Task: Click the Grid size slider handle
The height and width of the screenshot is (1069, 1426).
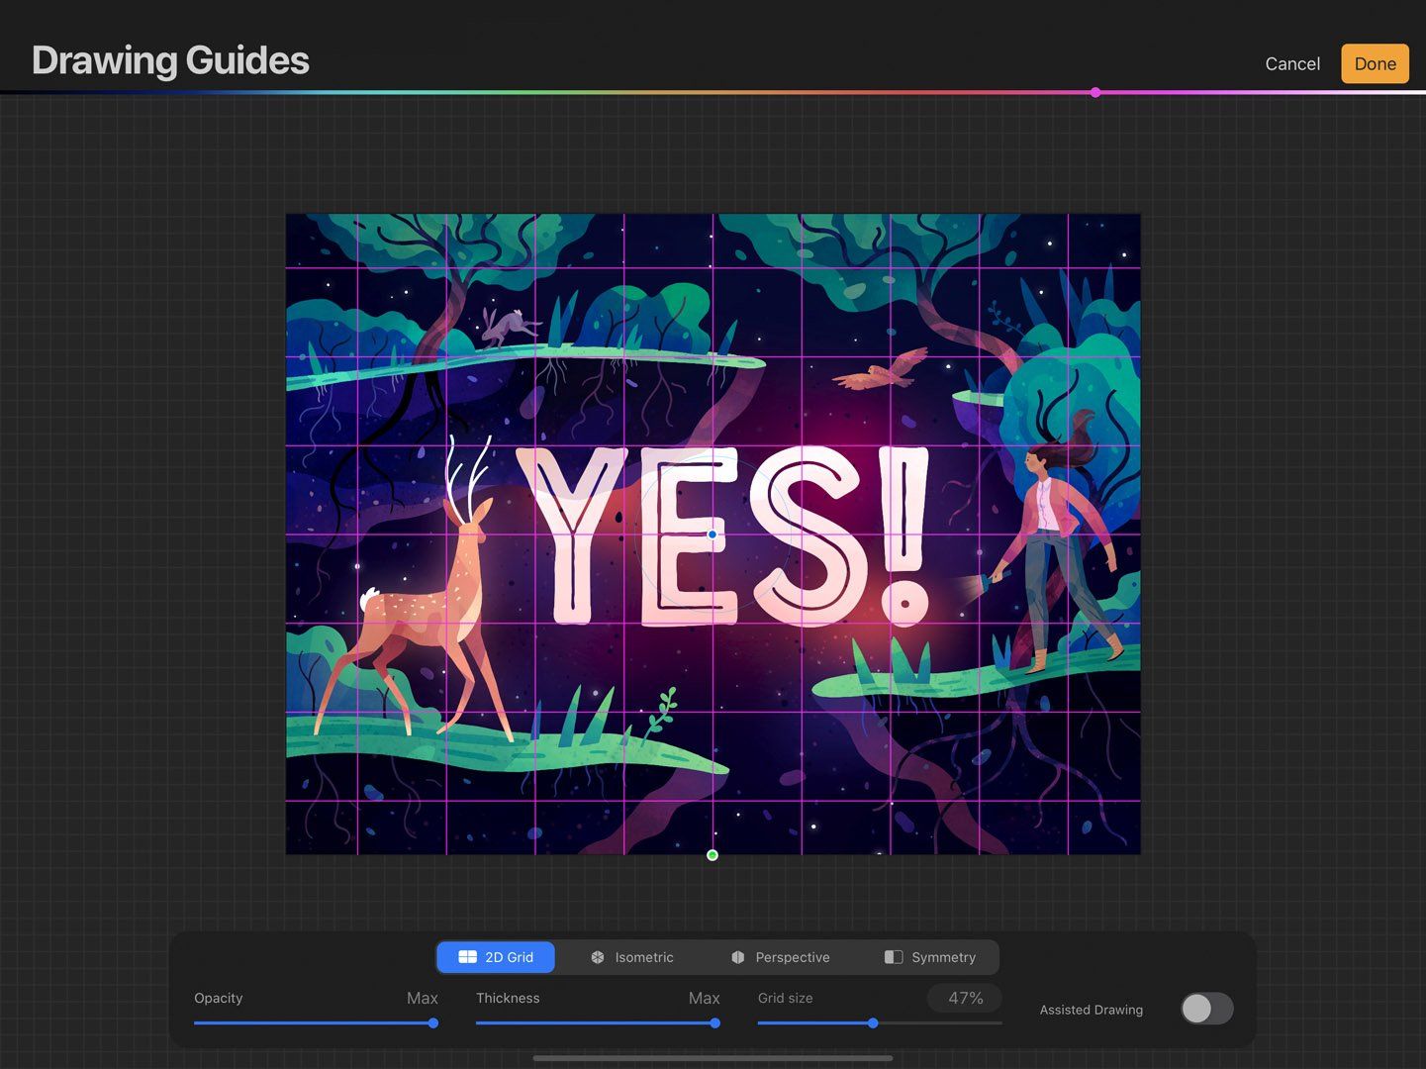Action: [872, 1022]
